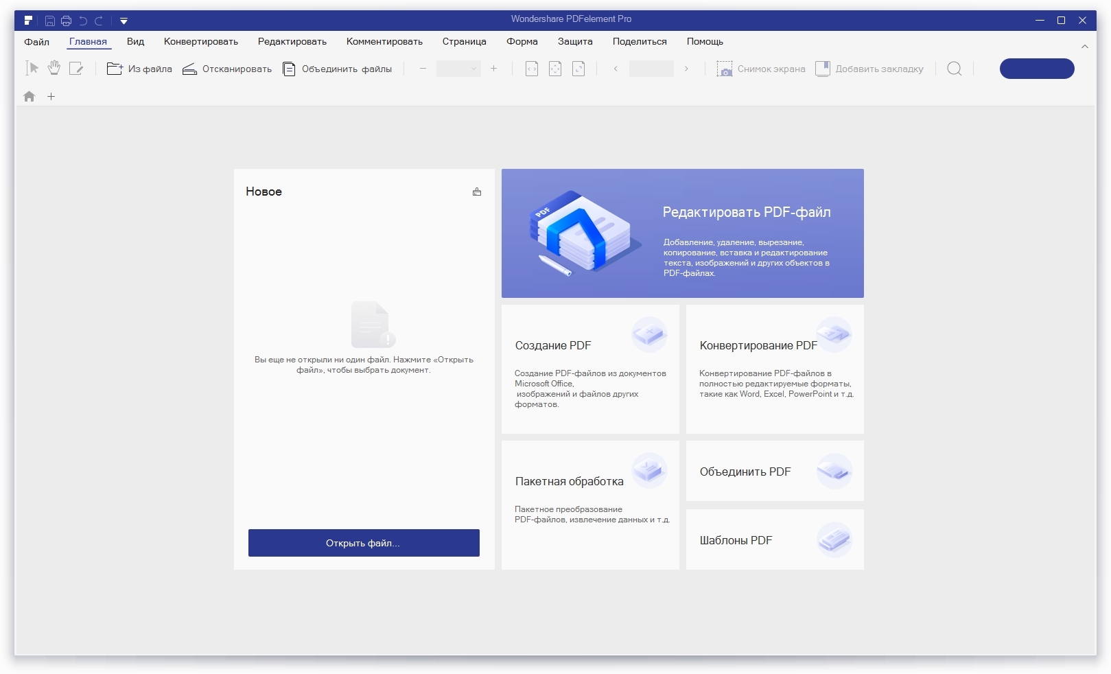Click the empty document placeholder icon
The height and width of the screenshot is (674, 1111).
click(x=373, y=325)
